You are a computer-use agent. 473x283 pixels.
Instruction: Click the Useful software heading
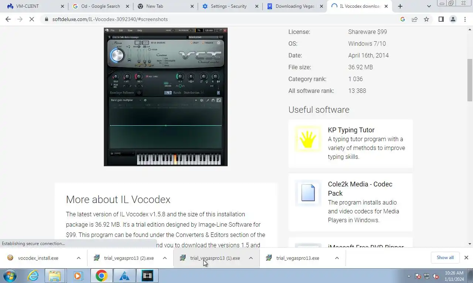tap(319, 110)
